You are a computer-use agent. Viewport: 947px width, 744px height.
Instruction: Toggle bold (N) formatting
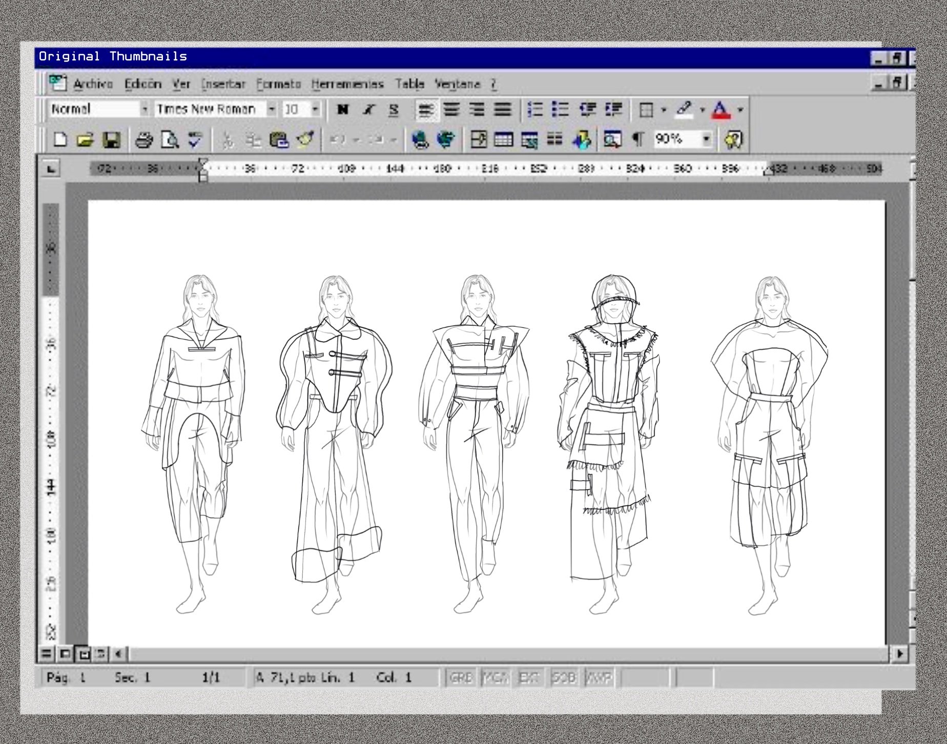(x=343, y=109)
